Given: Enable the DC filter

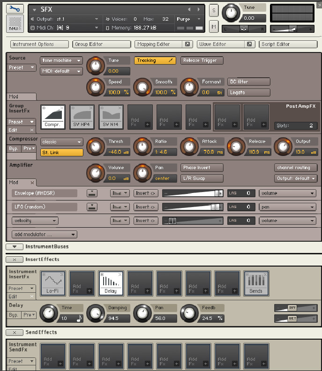Looking at the screenshot, I should 248,82.
